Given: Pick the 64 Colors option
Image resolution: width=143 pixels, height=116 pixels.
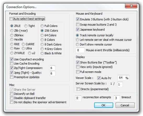Looking at the screenshot, I should pyautogui.click(x=42, y=35).
